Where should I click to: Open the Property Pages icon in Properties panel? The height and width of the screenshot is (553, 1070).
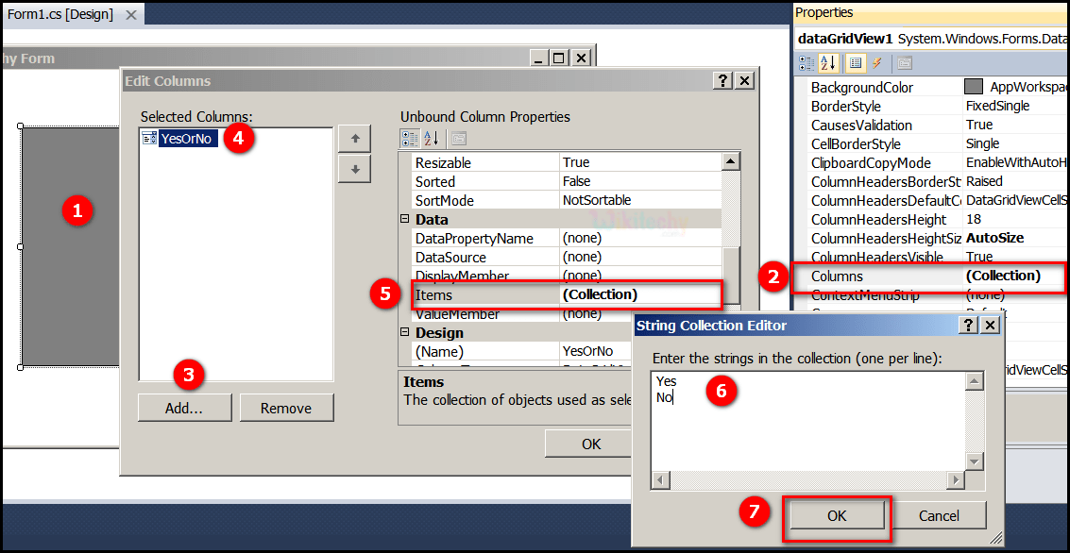(x=907, y=63)
